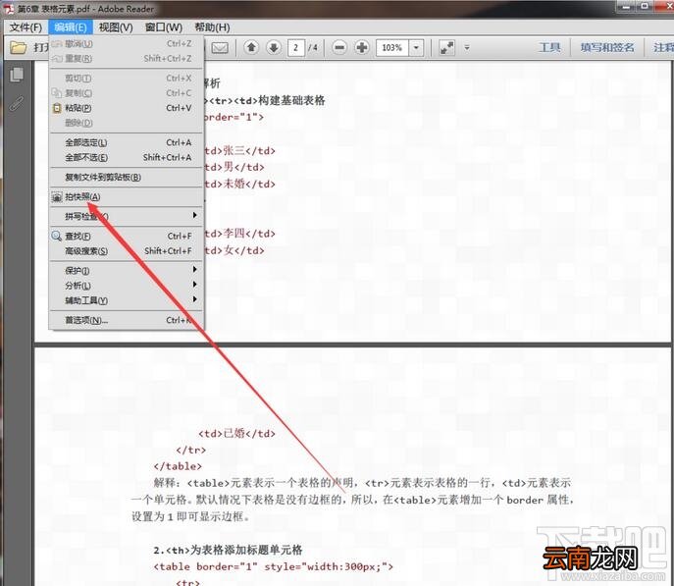Open the toolbar options small dropdown arrow
The width and height of the screenshot is (674, 586).
pos(467,47)
